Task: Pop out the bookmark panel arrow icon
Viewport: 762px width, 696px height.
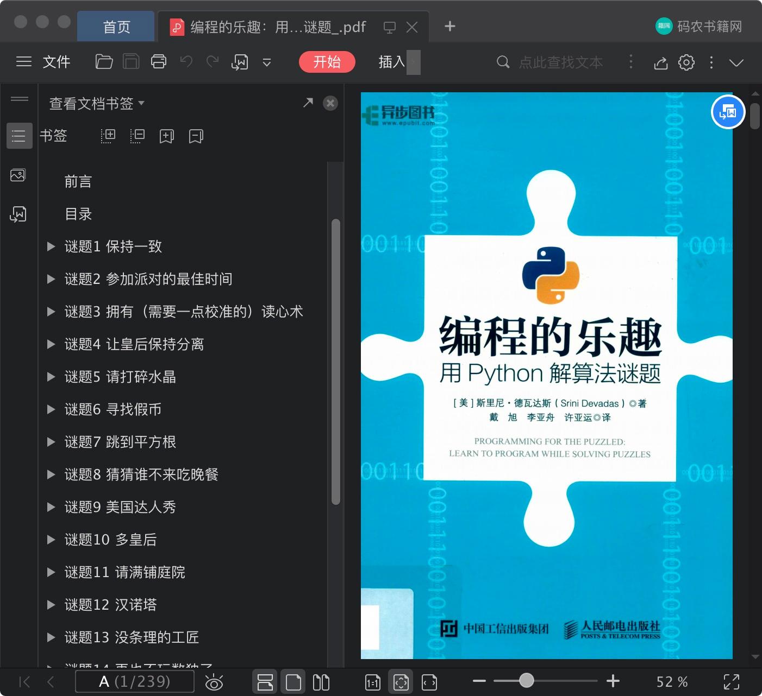Action: click(x=308, y=103)
